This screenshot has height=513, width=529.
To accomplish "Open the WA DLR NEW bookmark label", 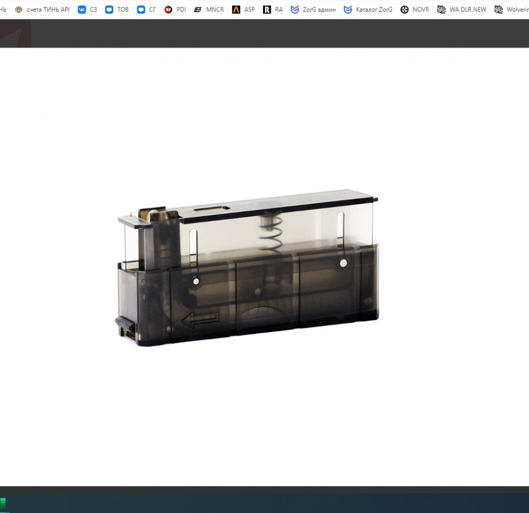I will point(468,10).
